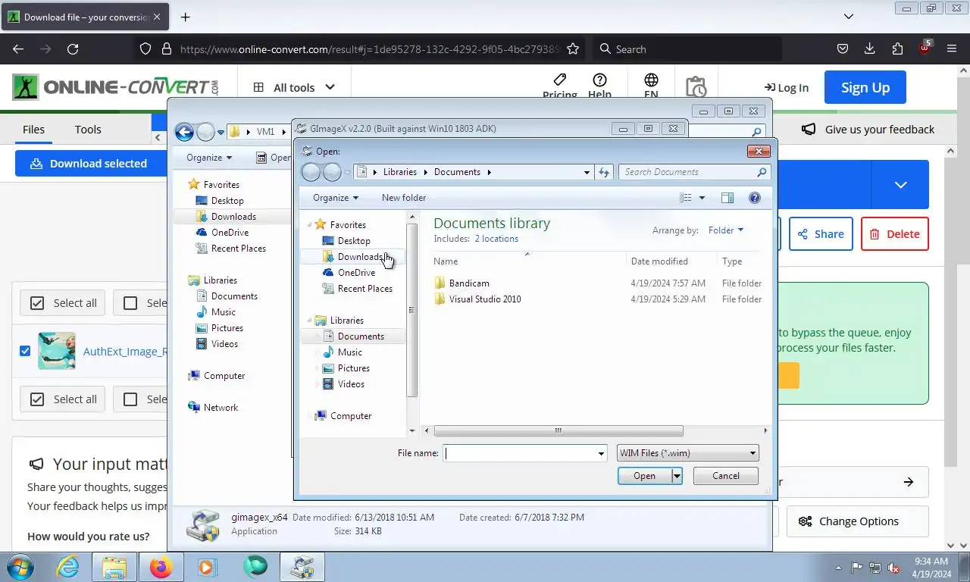Sort by the Date modified column header
Viewport: 970px width, 582px height.
659,261
